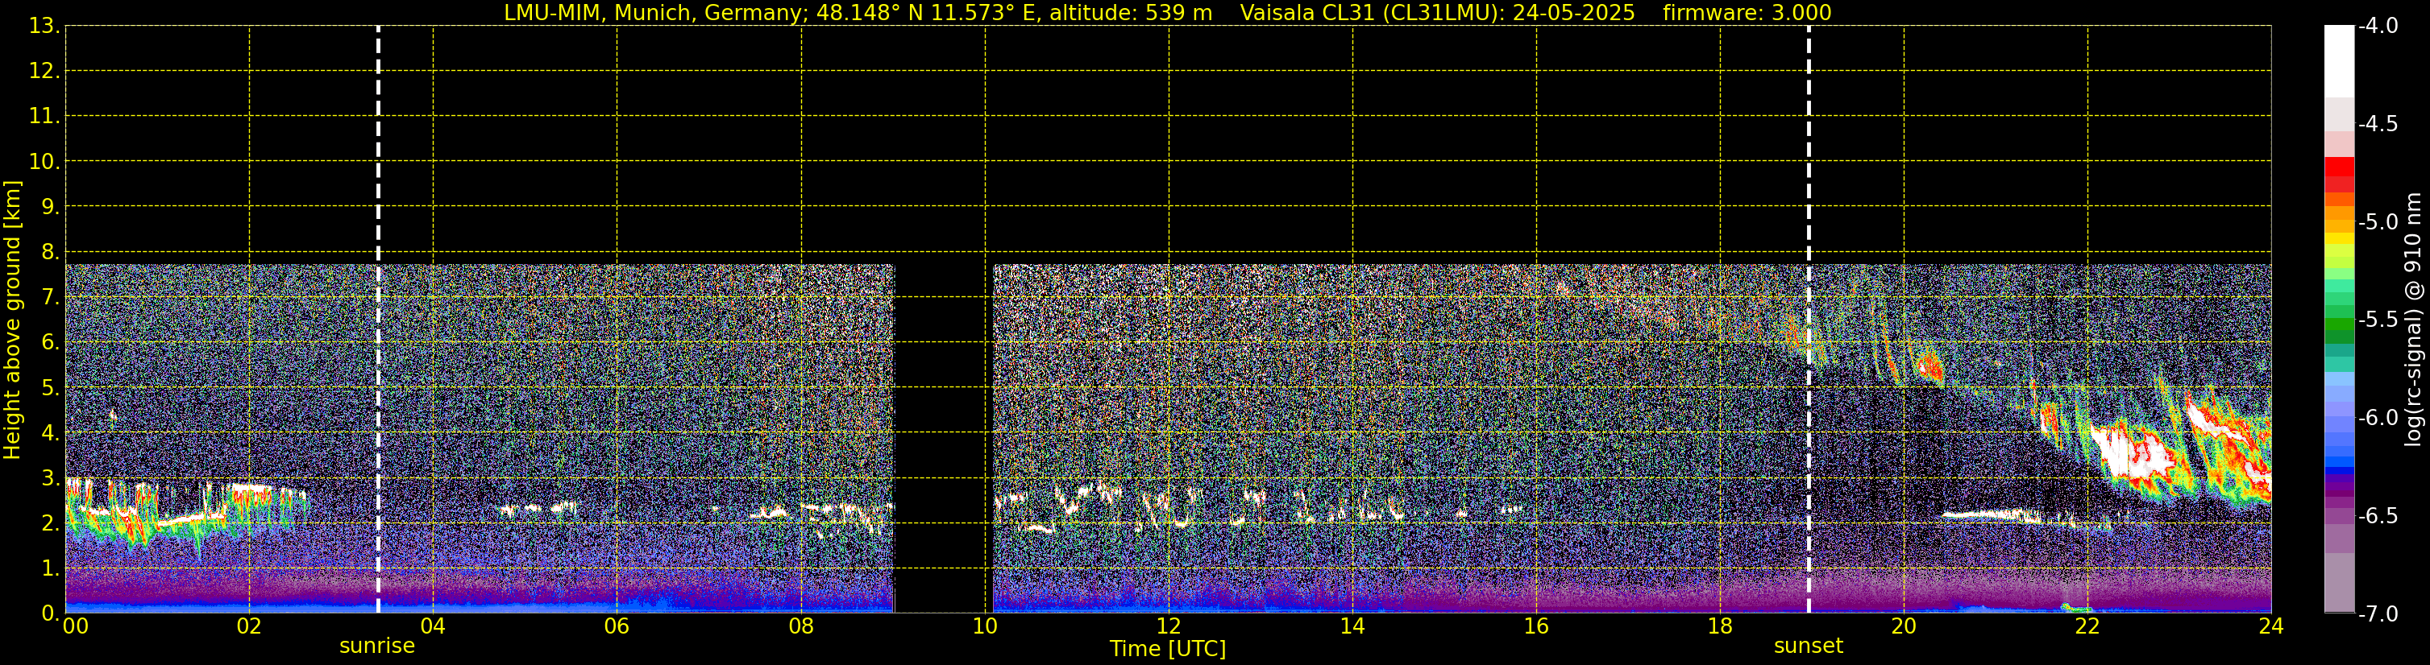Click time-axis tick label "02"
Viewport: 2430px width, 665px height.
pyautogui.click(x=249, y=626)
